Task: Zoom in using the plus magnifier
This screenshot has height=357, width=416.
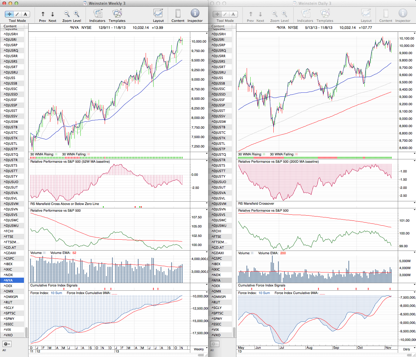Action: (x=76, y=14)
